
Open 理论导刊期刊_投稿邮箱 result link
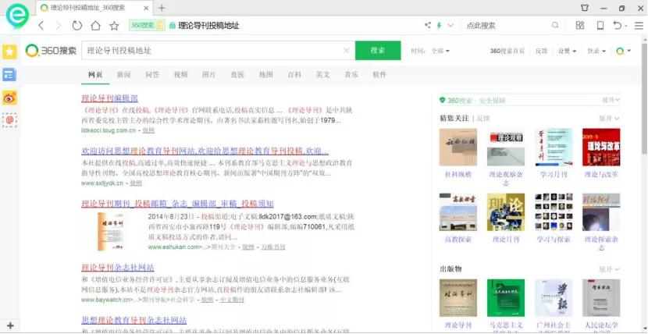coord(177,204)
